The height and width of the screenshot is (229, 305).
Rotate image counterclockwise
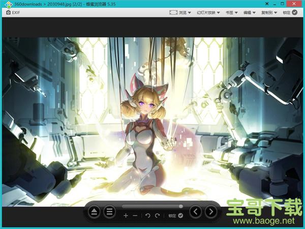[x=148, y=216]
